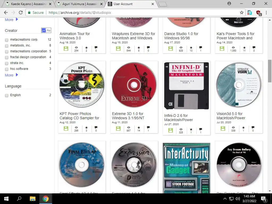This screenshot has height=204, width=272.
Task: Click the software floppy icon under Animation Tour
Action: (66, 49)
